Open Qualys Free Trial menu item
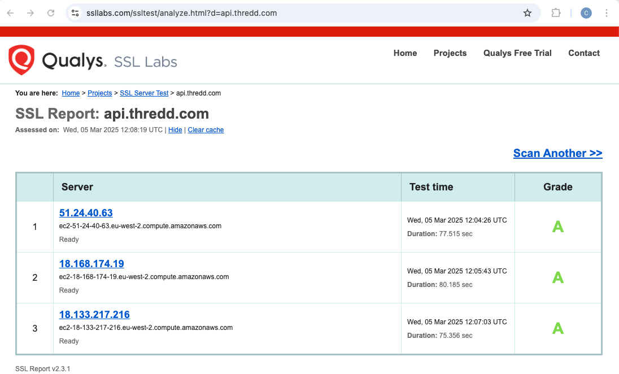 (517, 53)
